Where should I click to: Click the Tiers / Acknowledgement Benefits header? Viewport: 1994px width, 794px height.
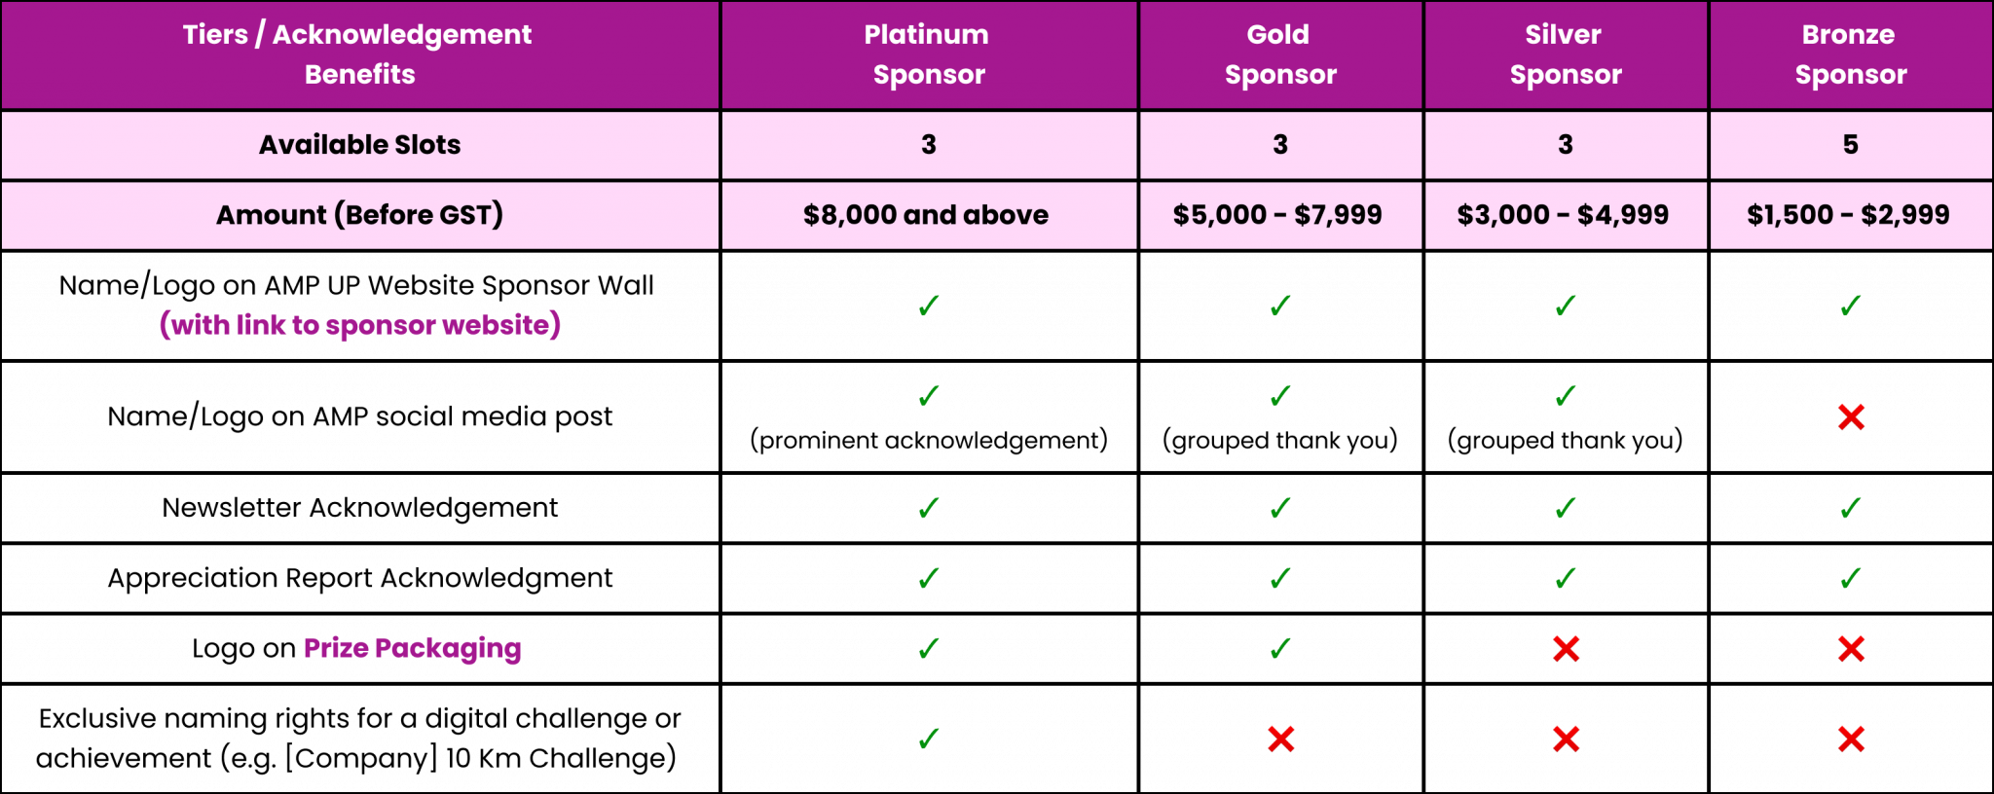tap(359, 54)
